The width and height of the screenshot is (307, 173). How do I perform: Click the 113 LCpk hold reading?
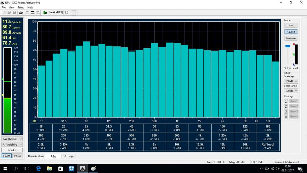click(x=12, y=21)
